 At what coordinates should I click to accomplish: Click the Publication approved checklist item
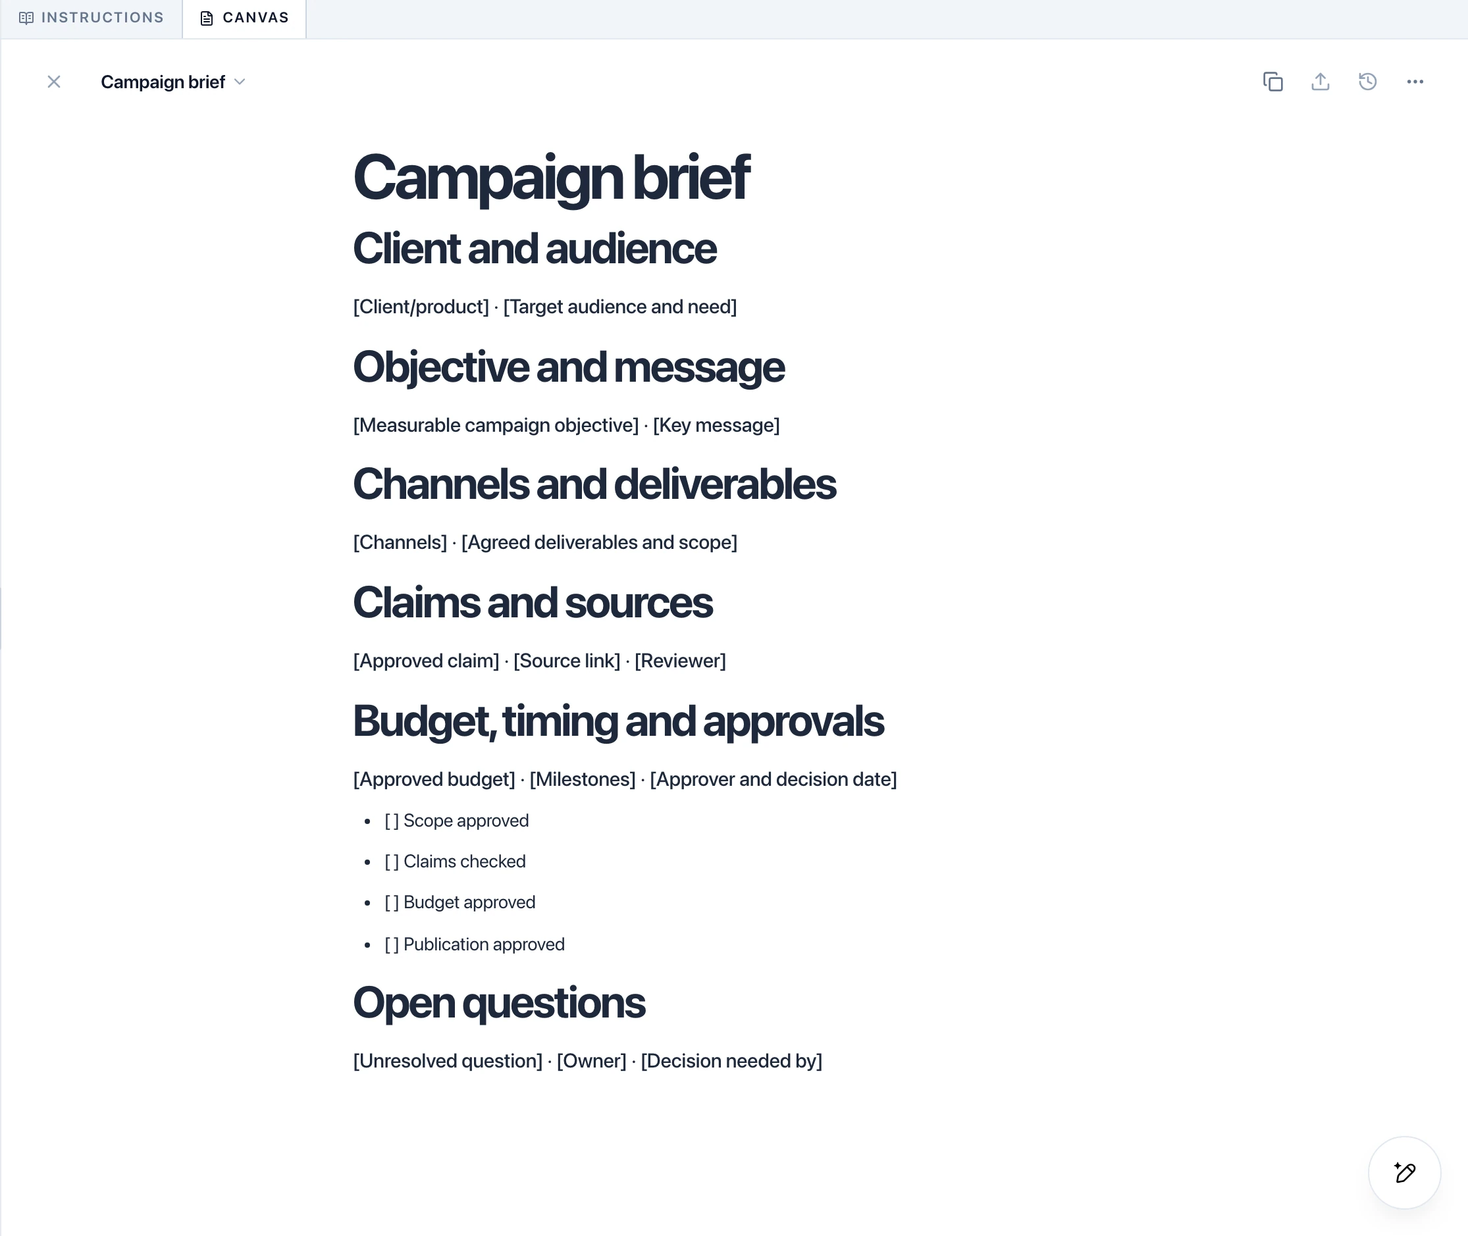(475, 944)
